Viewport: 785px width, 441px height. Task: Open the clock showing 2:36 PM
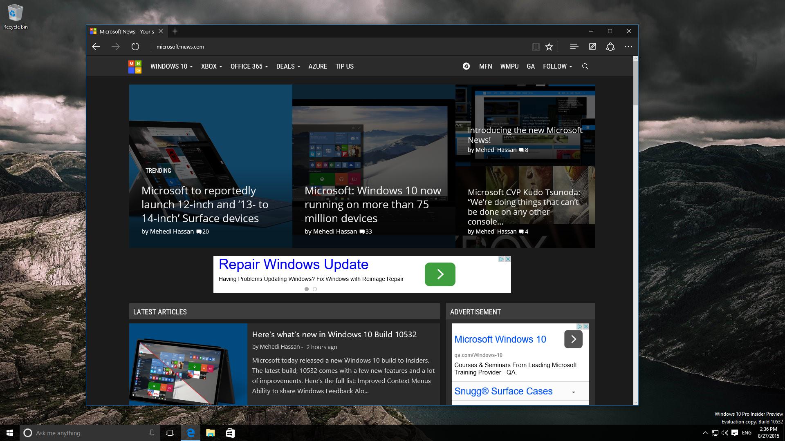click(x=768, y=433)
